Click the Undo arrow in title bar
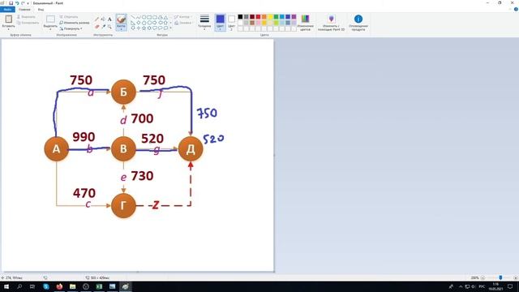Screen dimensions: 519x292 pos(17,3)
